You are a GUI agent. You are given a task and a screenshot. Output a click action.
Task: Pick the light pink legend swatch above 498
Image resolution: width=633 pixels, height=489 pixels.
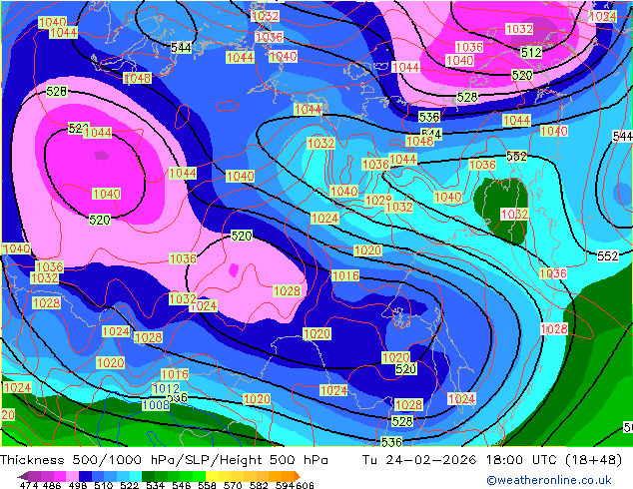tap(72, 476)
